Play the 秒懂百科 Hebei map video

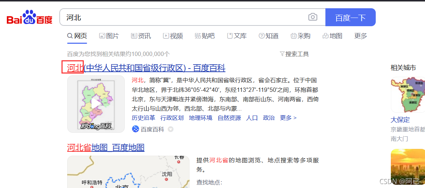pos(96,104)
